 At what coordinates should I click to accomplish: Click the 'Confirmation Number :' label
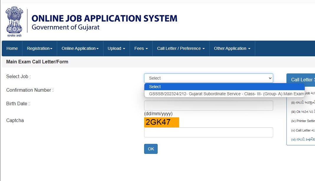30,90
